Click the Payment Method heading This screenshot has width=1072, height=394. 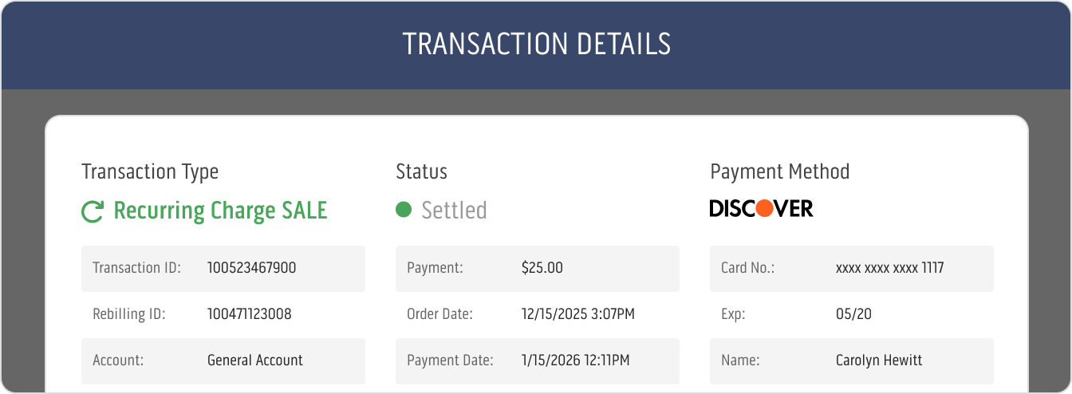point(779,171)
